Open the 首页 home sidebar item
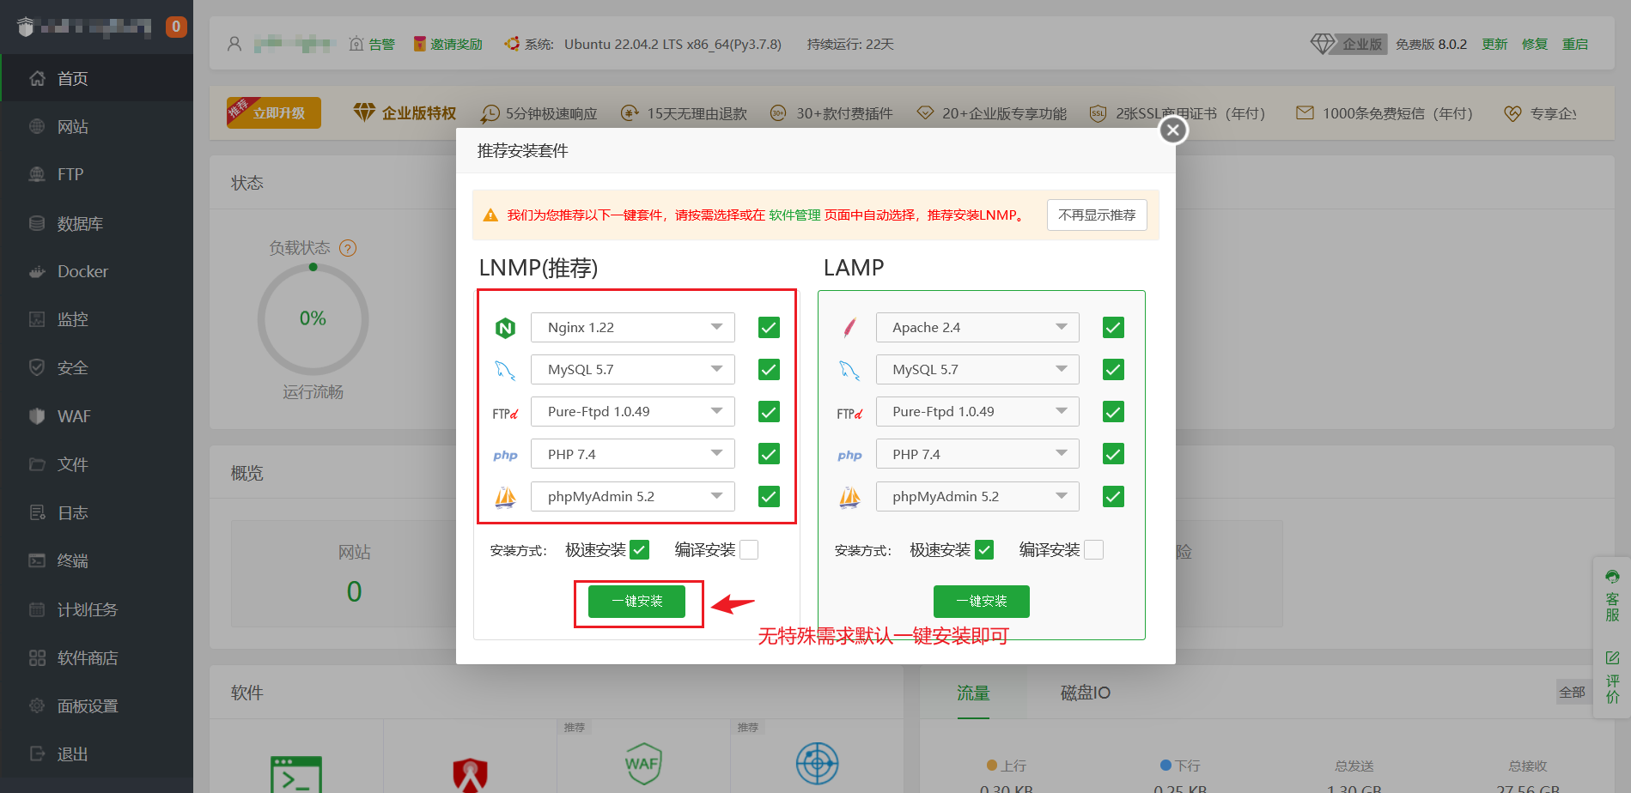 click(x=96, y=78)
